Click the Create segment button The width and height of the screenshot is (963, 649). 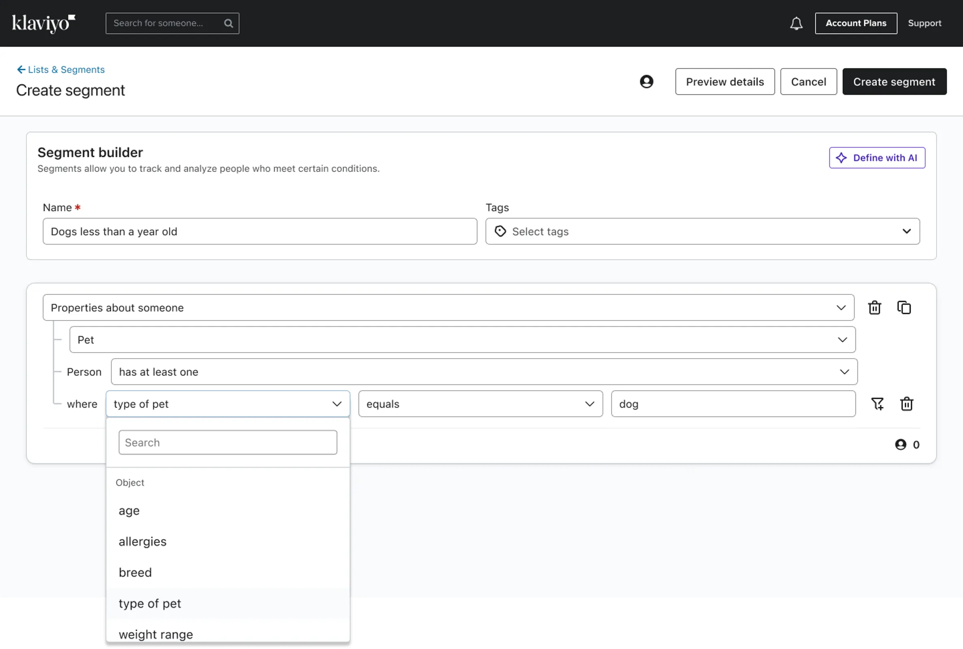pyautogui.click(x=894, y=82)
